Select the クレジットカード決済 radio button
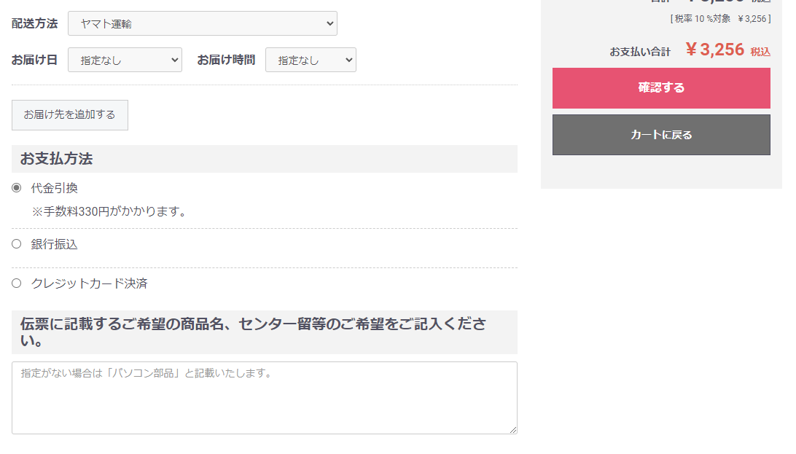The image size is (796, 454). pos(17,283)
